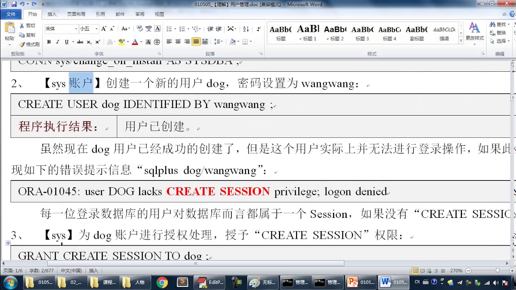Apply superscript formatting
The height and width of the screenshot is (290, 516).
(98, 42)
